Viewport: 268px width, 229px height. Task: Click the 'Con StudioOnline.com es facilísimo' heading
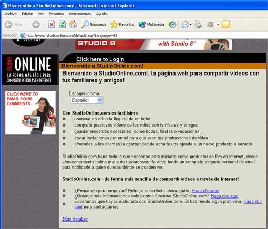(x=100, y=113)
